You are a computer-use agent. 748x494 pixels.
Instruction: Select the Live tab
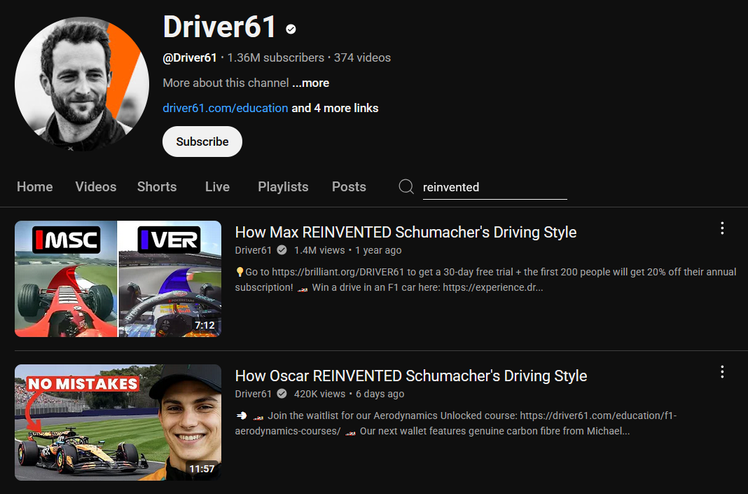218,186
